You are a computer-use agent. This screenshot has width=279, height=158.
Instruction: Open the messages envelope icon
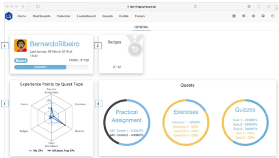click(244, 16)
